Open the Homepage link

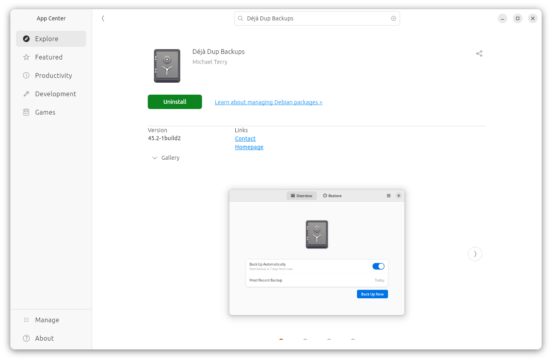(249, 147)
